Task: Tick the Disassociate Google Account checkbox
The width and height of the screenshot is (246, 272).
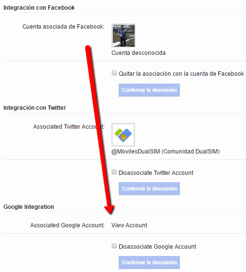Action: [x=114, y=246]
